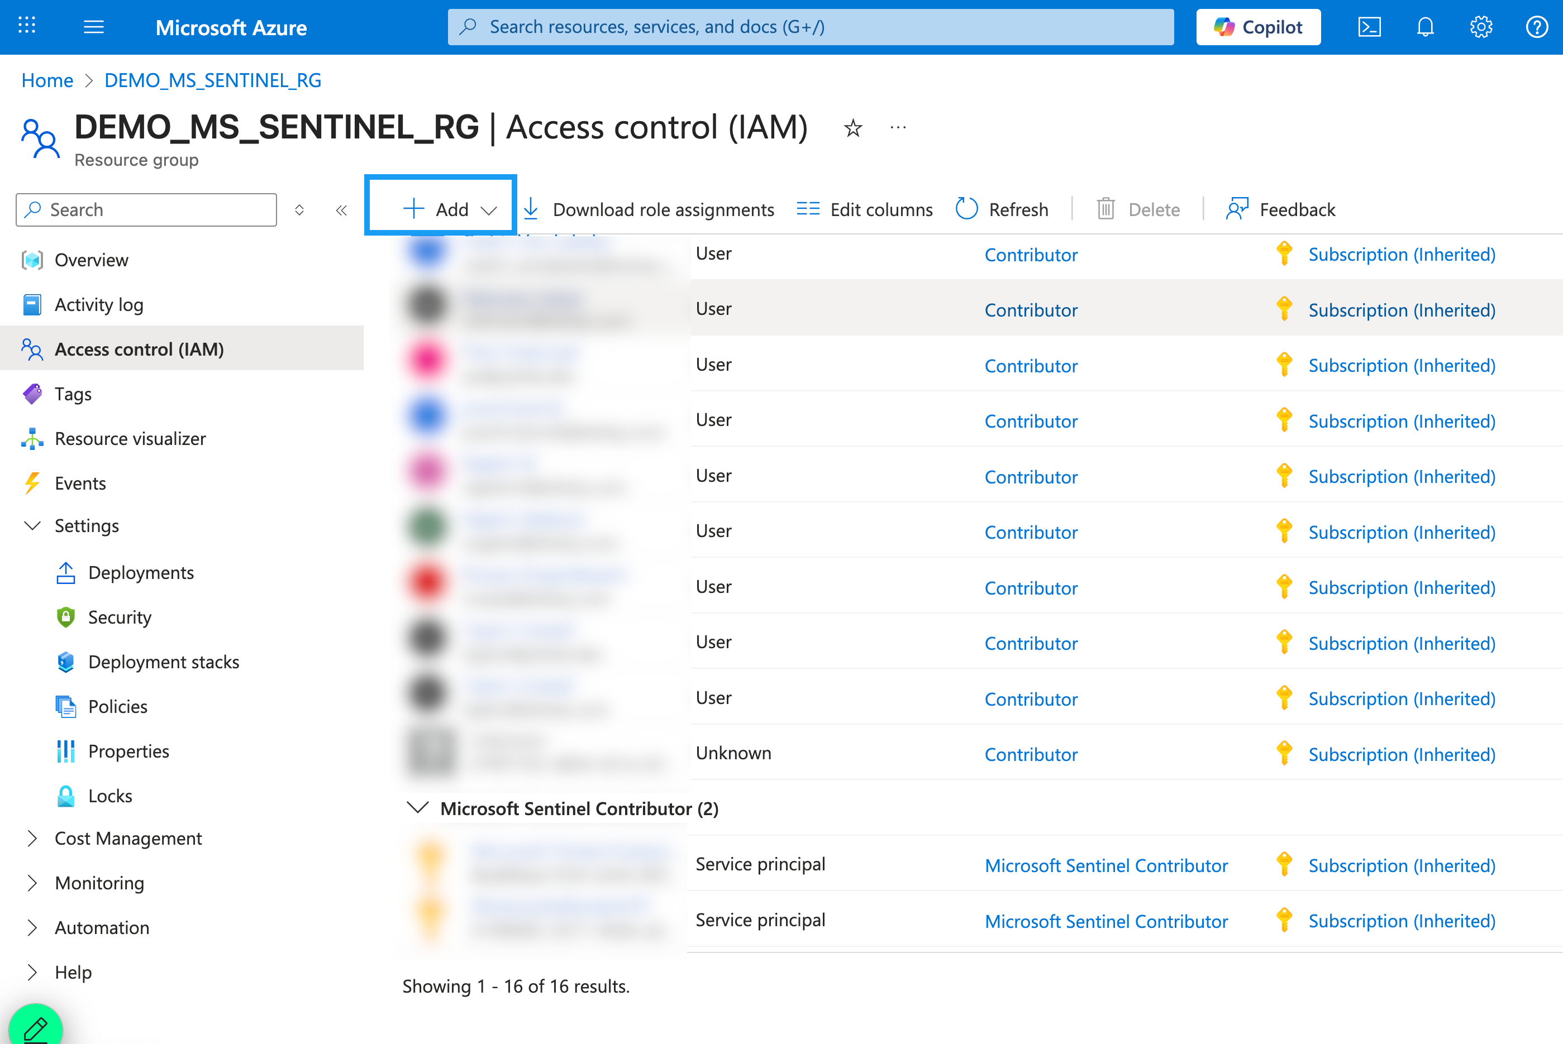Open Properties under Settings
Image resolution: width=1563 pixels, height=1044 pixels.
coord(128,751)
